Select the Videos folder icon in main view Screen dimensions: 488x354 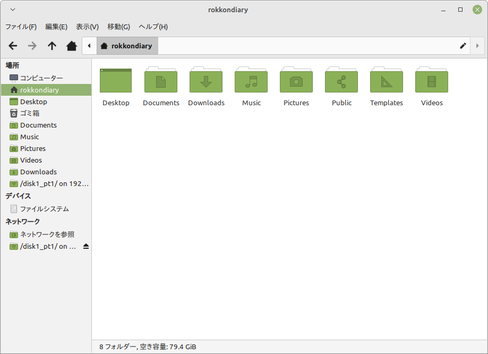pyautogui.click(x=432, y=79)
